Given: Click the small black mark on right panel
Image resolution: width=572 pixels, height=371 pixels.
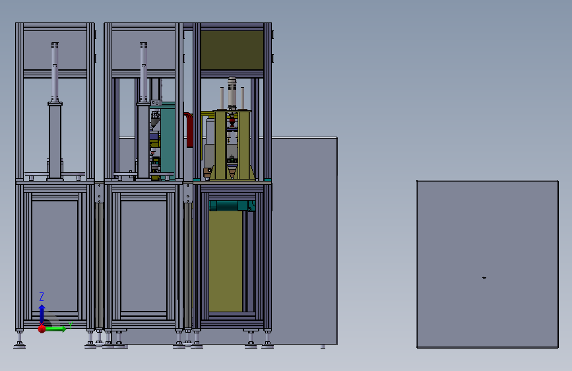Looking at the screenshot, I should (x=484, y=277).
